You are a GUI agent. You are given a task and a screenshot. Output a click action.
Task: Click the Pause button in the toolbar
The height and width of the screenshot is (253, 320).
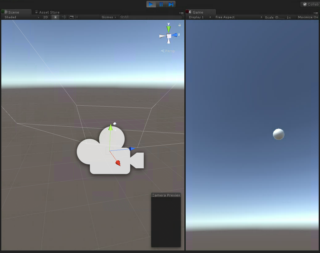(x=161, y=4)
